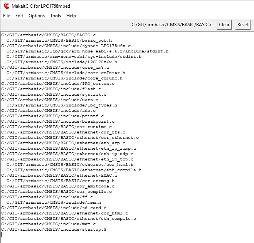Click the EMAC.c ethernet file entry
Image resolution: width=254 pixels, height=243 pixels.
[x=59, y=175]
